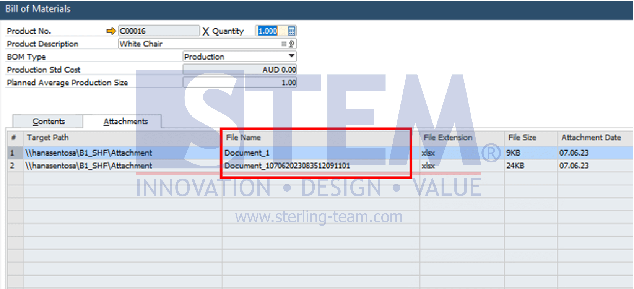Click the White Chair description field
634x289 pixels.
pyautogui.click(x=207, y=44)
